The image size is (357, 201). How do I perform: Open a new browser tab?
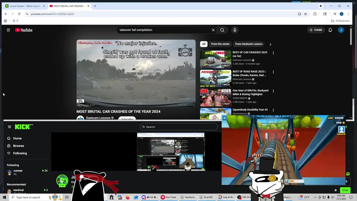click(95, 6)
